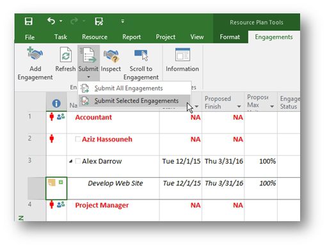The image size is (327, 248).
Task: Click the blue info indicator column header
Action: (56, 104)
